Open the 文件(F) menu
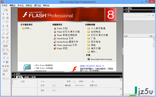This screenshot has height=97, width=156. 4,5
